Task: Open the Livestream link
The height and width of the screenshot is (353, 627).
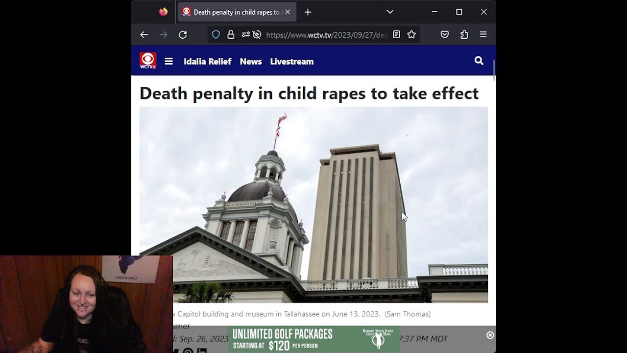Action: coord(292,61)
